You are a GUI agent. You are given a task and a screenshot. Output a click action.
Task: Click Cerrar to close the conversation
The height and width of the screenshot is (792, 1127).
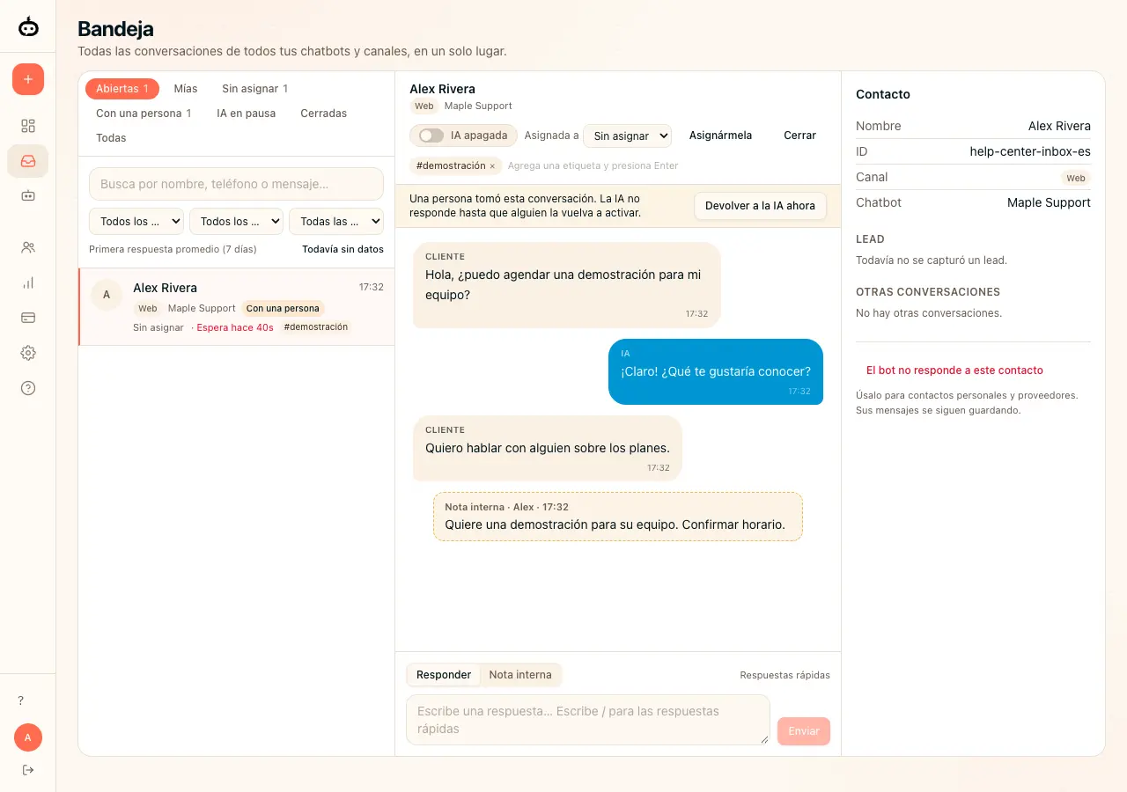pos(800,136)
